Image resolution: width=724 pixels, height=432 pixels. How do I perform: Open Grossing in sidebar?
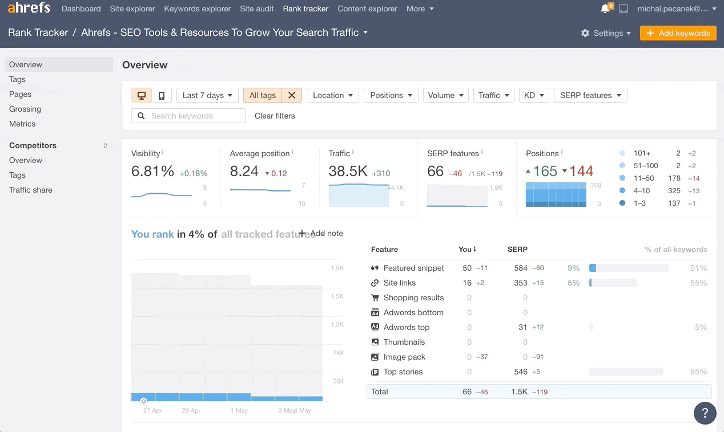25,109
